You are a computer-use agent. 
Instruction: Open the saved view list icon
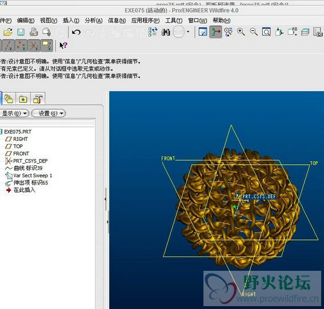292,32
